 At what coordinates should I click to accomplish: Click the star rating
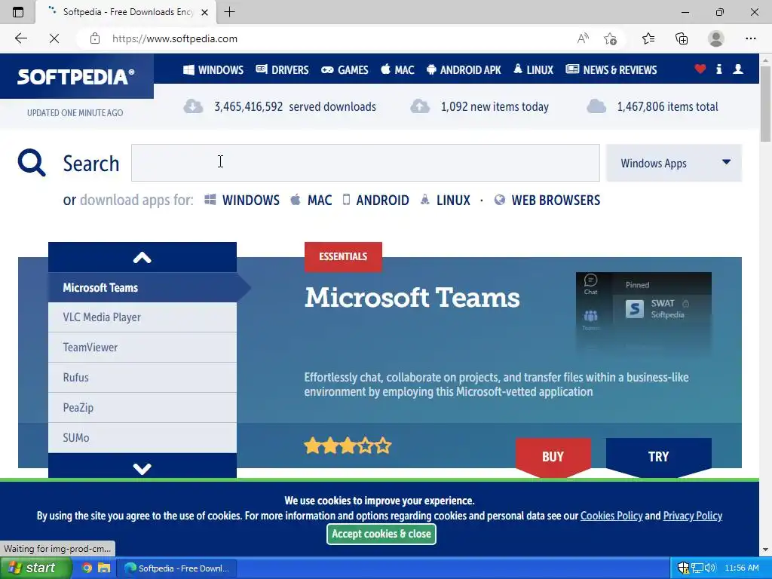[x=348, y=446]
